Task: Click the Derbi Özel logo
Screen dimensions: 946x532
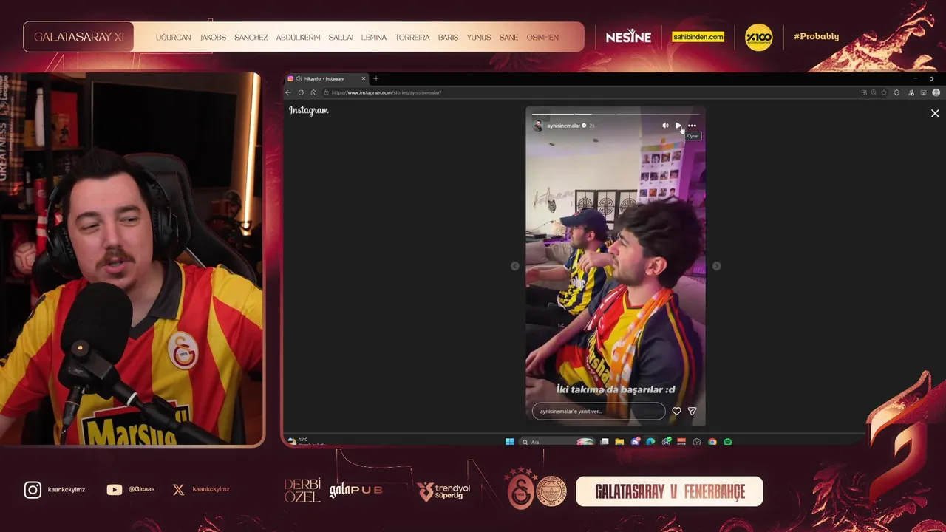Action: coord(302,491)
